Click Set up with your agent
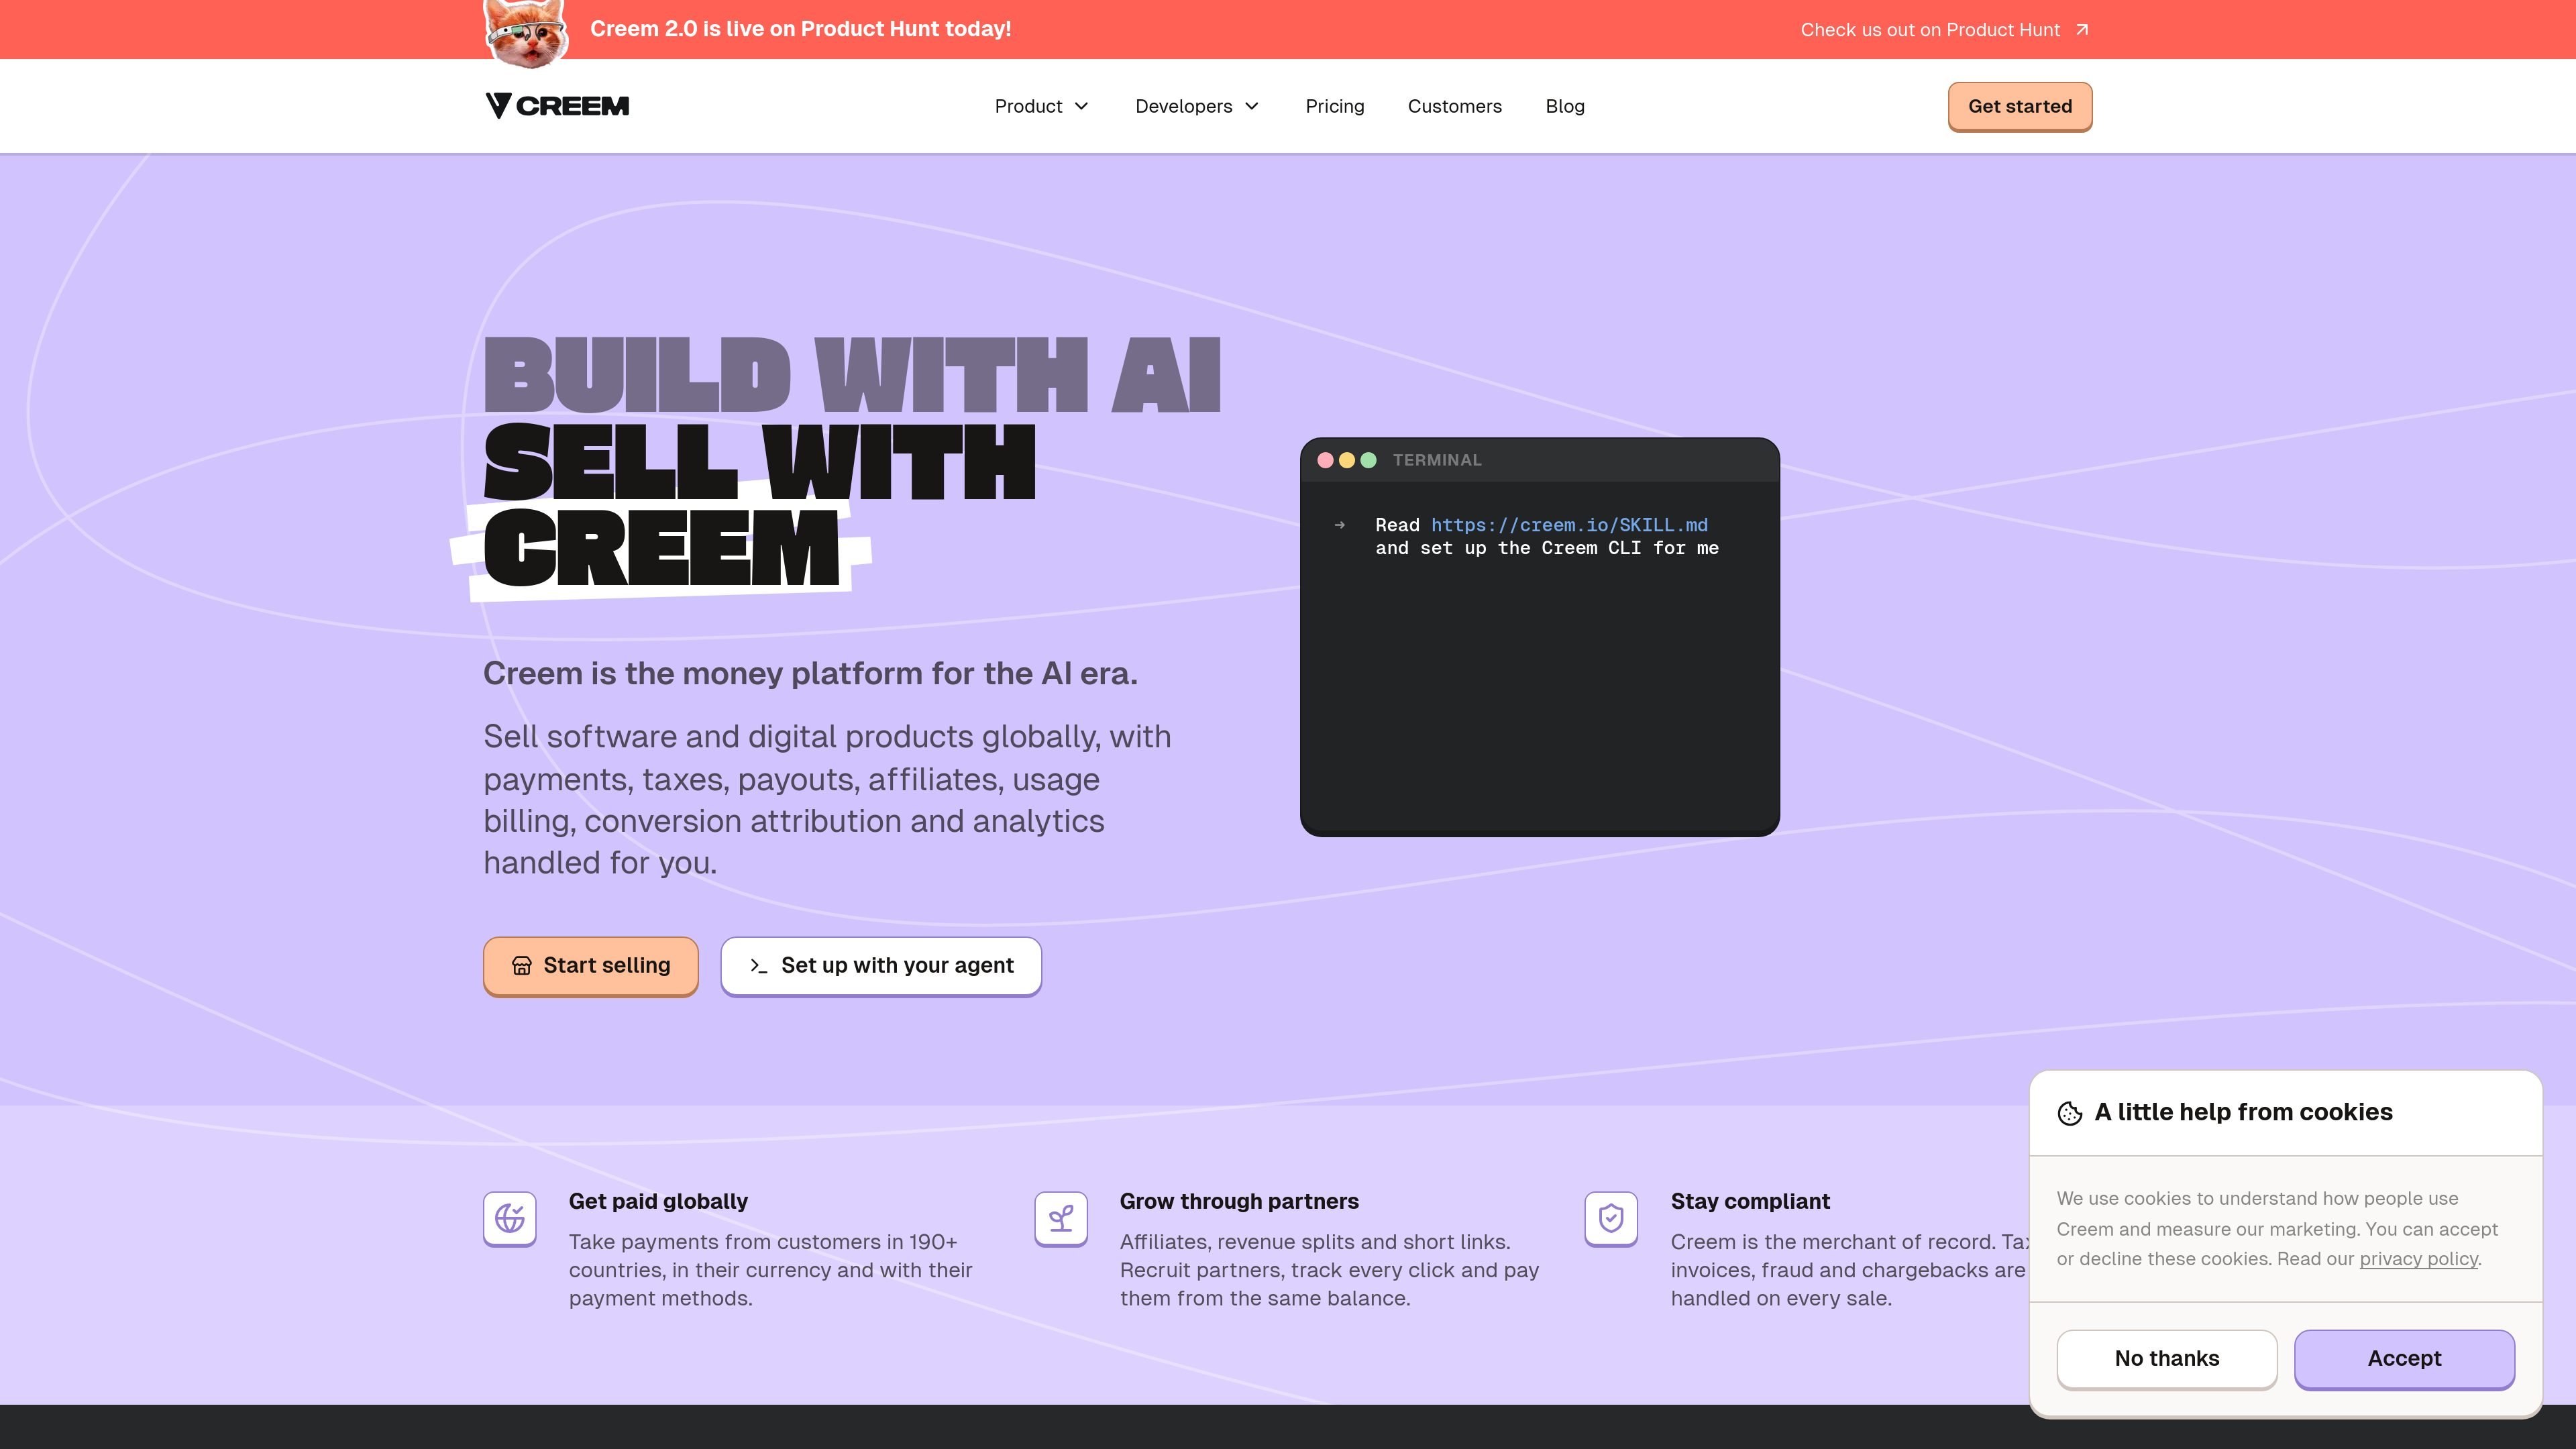 tap(881, 966)
